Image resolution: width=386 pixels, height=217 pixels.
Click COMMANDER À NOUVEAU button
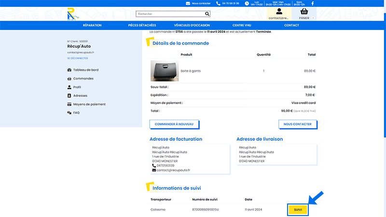coord(174,124)
